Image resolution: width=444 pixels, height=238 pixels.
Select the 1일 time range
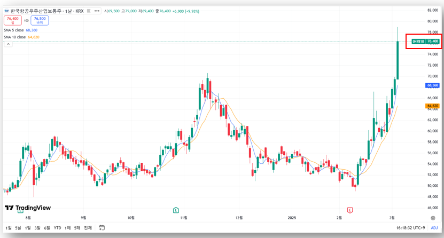pos(9,228)
